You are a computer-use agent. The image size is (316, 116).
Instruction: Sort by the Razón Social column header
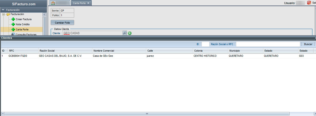pos(65,51)
